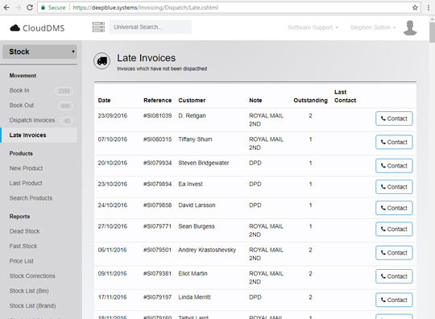
Task: Click date 23/09/2016 in first row
Action: click(x=113, y=116)
